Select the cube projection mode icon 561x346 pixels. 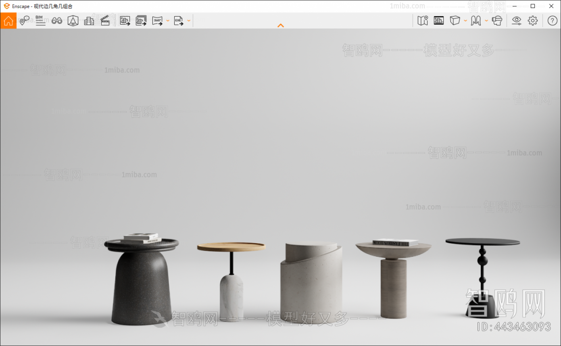click(455, 21)
